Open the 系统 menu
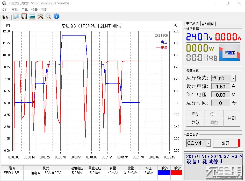This screenshot has height=181, width=245. coord(15,10)
